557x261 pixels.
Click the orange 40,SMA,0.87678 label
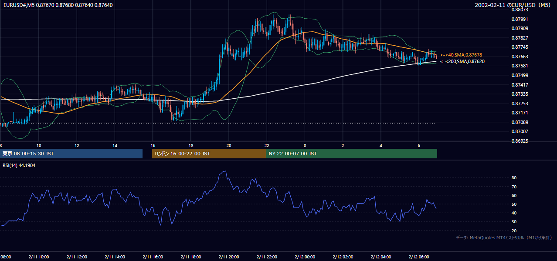(x=461, y=55)
